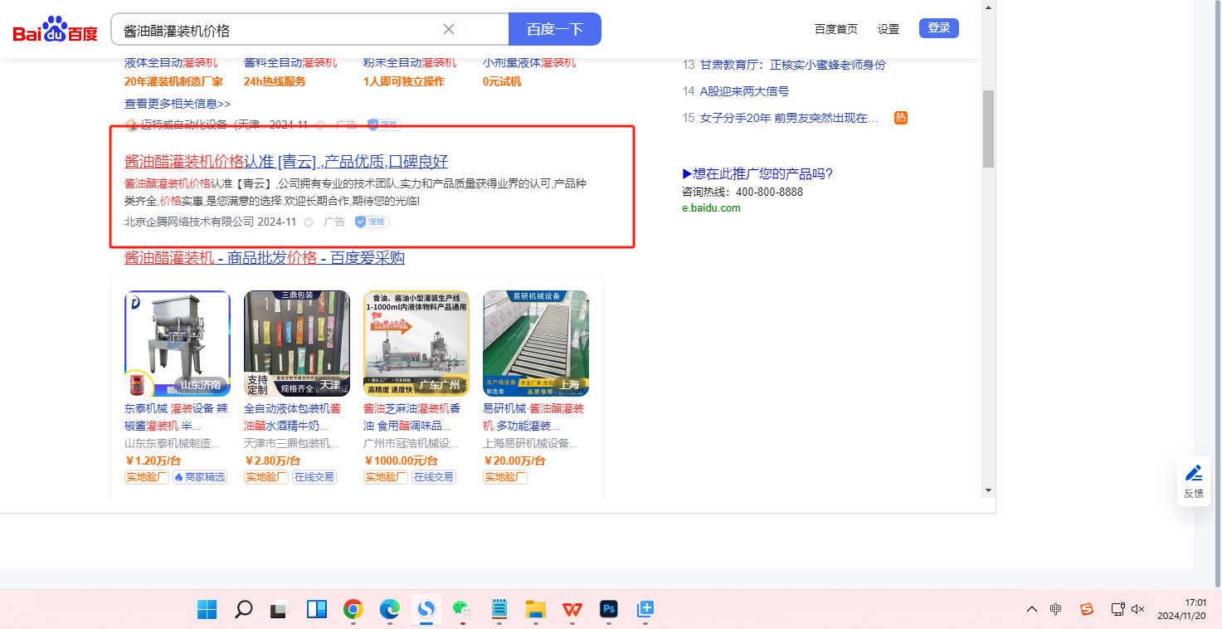
Task: Click the muted volume tray icon
Action: coord(1138,609)
